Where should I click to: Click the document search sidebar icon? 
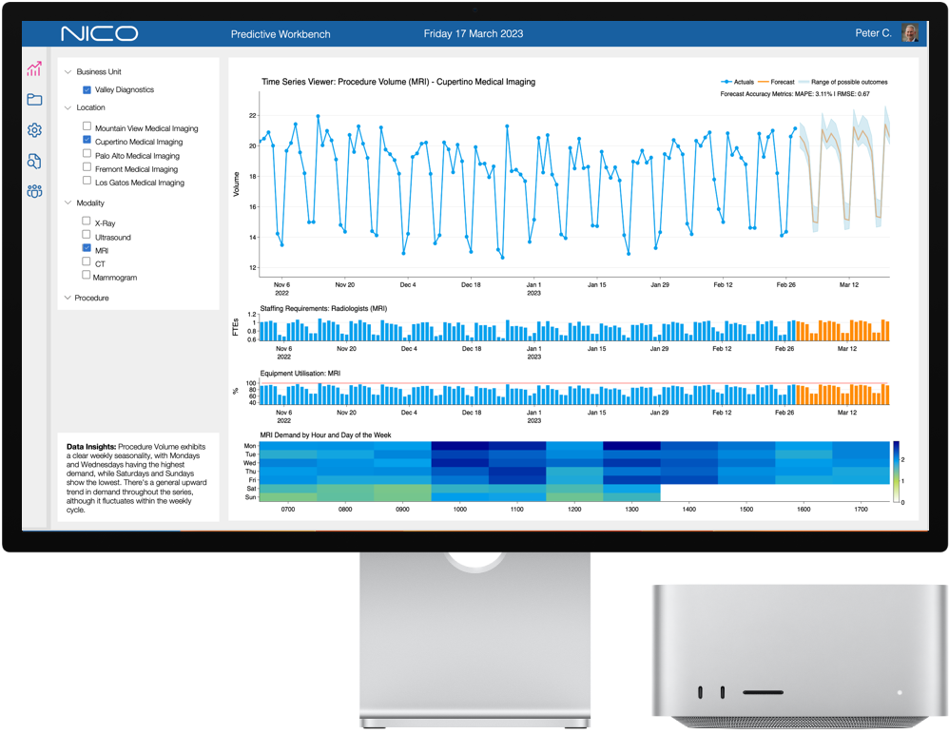tap(34, 161)
